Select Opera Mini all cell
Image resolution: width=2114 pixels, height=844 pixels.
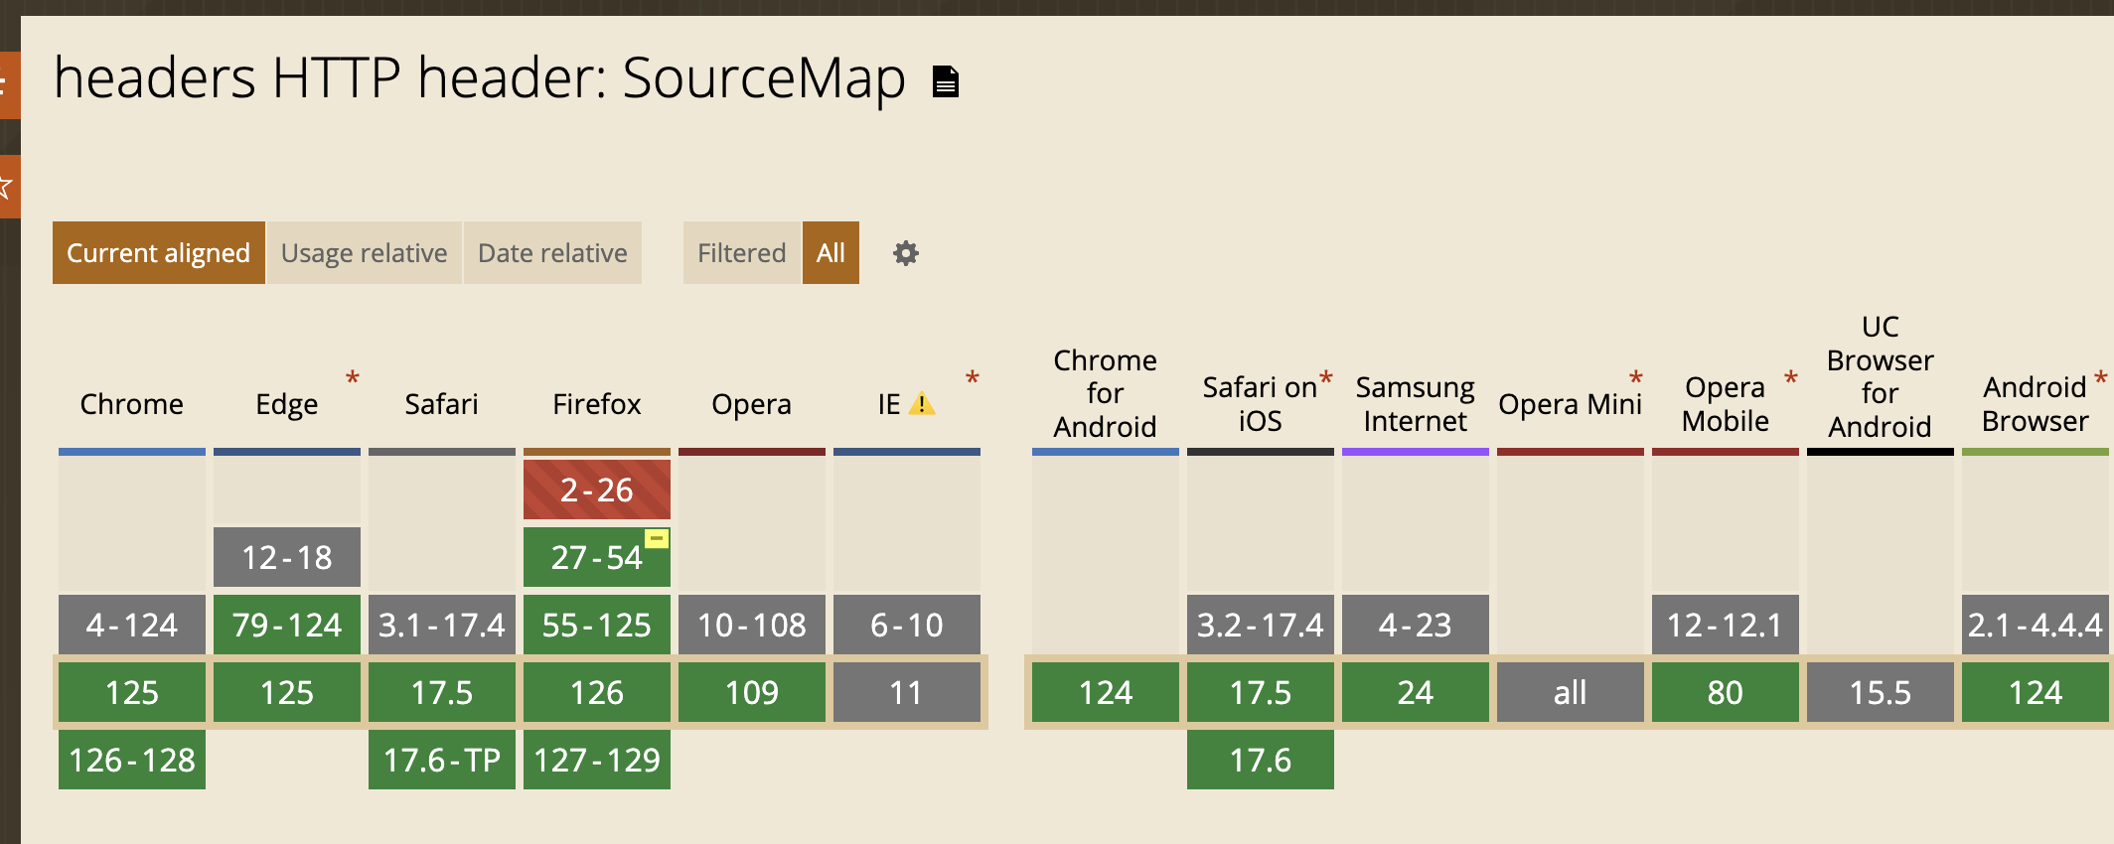(x=1571, y=692)
